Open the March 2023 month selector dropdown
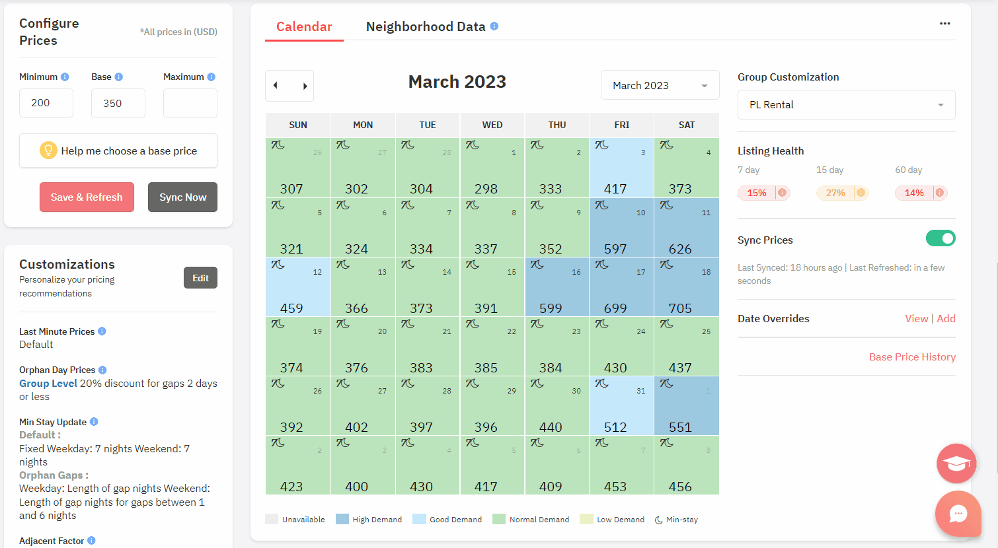This screenshot has height=548, width=998. click(659, 85)
